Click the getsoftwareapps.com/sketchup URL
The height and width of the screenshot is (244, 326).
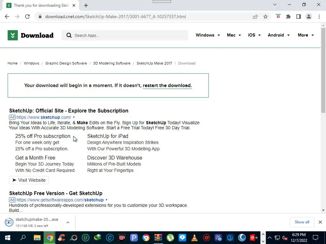(x=60, y=200)
